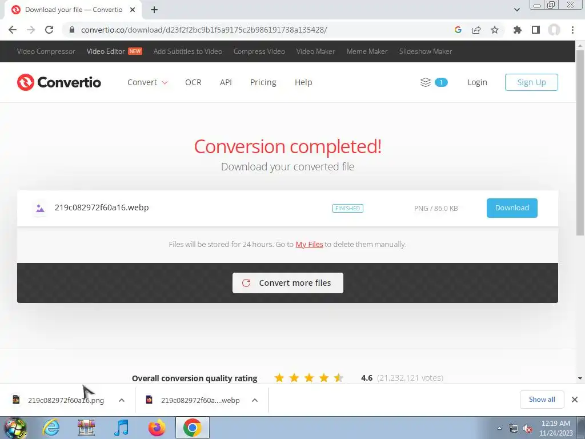Image resolution: width=585 pixels, height=439 pixels.
Task: Click Show all downloads
Action: 542,400
